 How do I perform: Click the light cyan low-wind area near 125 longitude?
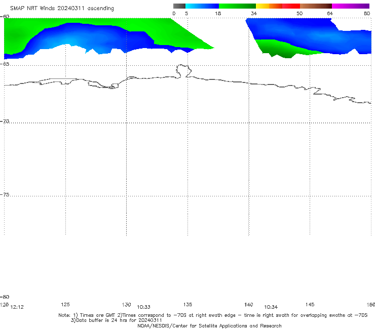[x=69, y=41]
